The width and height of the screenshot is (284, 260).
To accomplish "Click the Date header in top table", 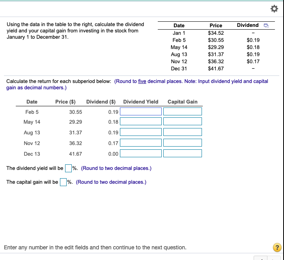I will tap(179, 26).
